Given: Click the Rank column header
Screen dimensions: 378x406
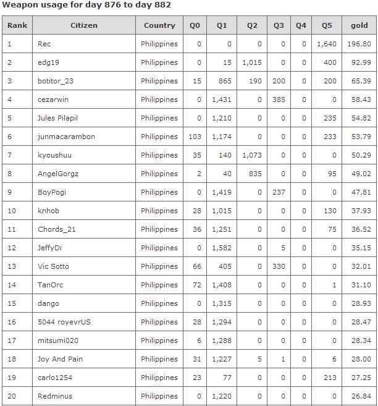Looking at the screenshot, I should pos(17,25).
